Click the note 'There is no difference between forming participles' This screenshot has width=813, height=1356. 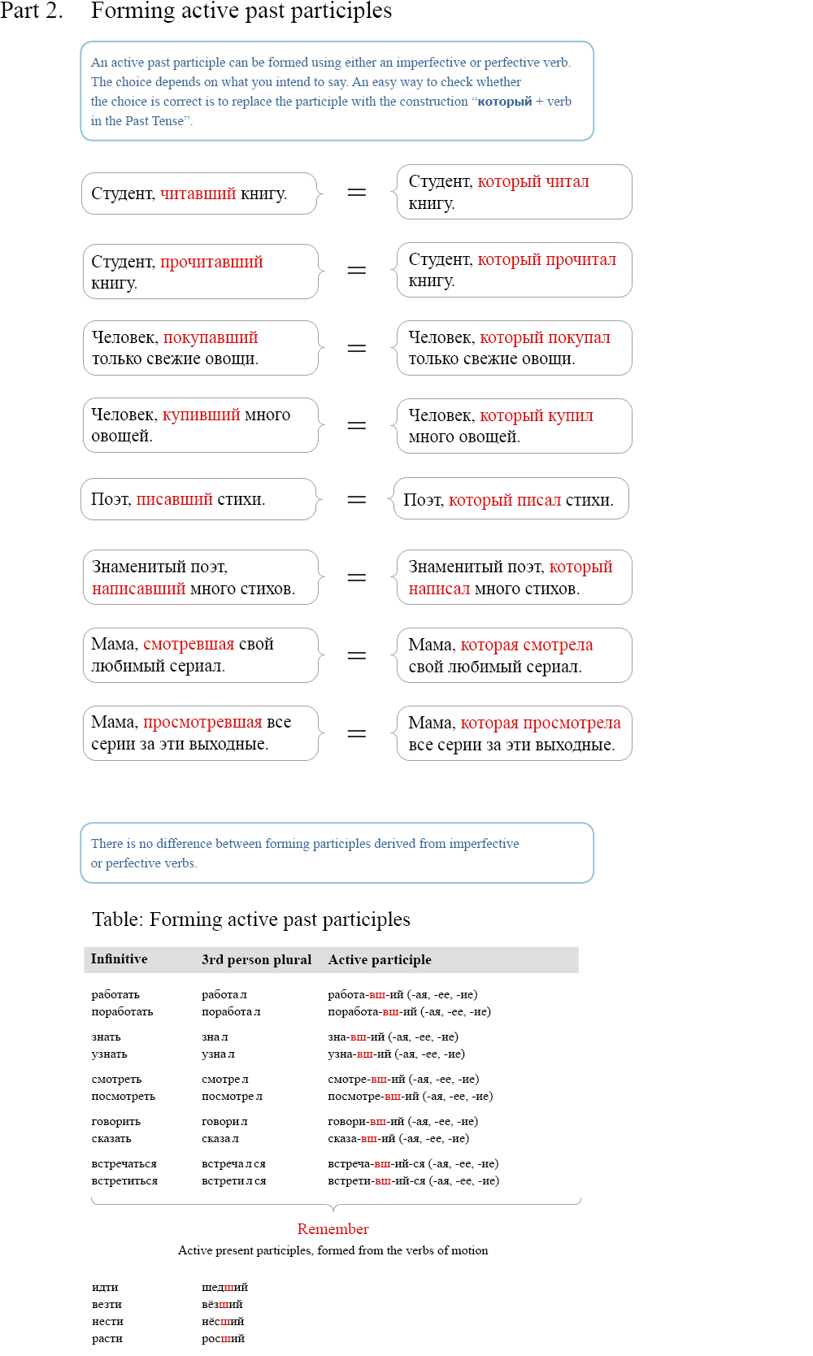point(337,853)
